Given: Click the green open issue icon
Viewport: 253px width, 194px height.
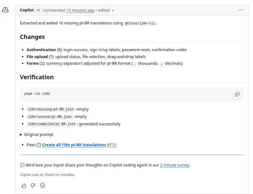Looking at the screenshot, I should coord(39,145).
